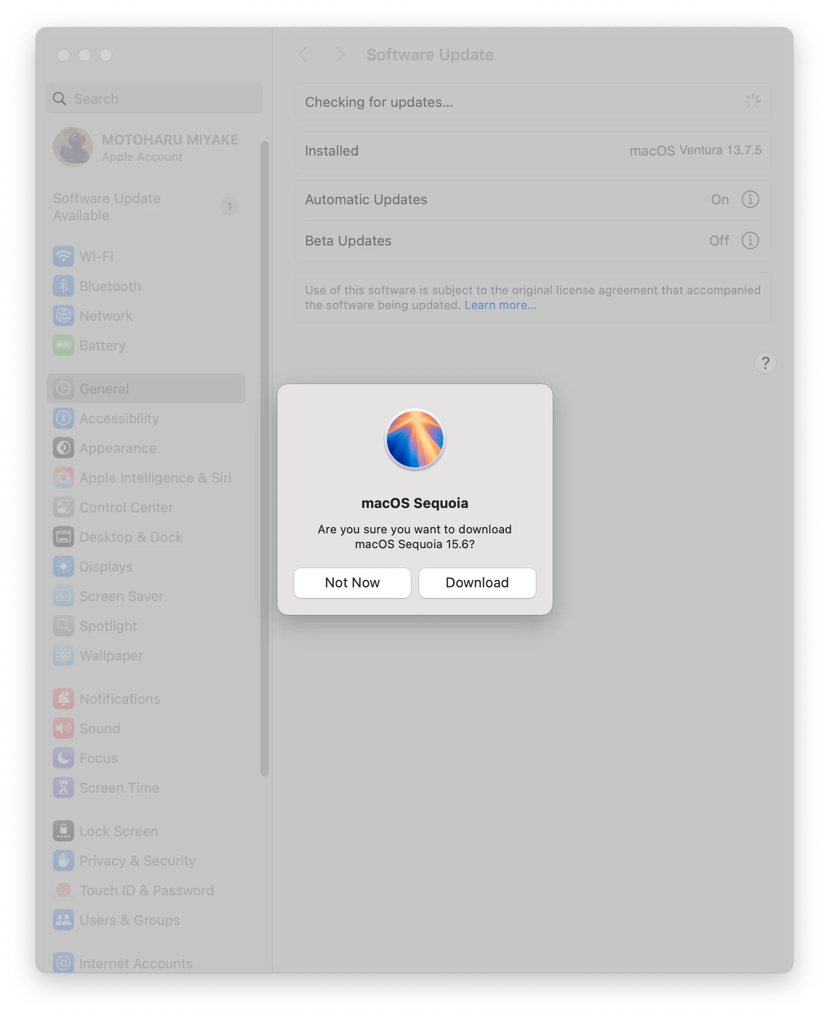
Task: Click the Automatic Updates info icon
Action: pyautogui.click(x=750, y=199)
